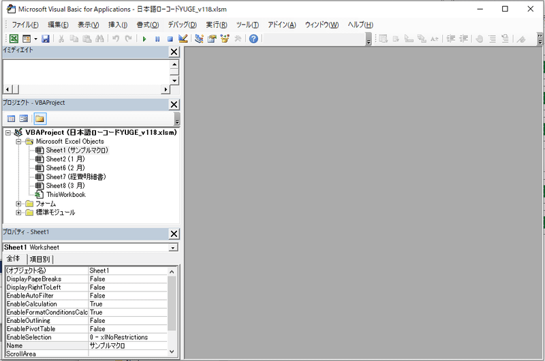Image resolution: width=545 pixels, height=361 pixels.
Task: Select Sheet2 (1 月) in project tree
Action: [65, 159]
